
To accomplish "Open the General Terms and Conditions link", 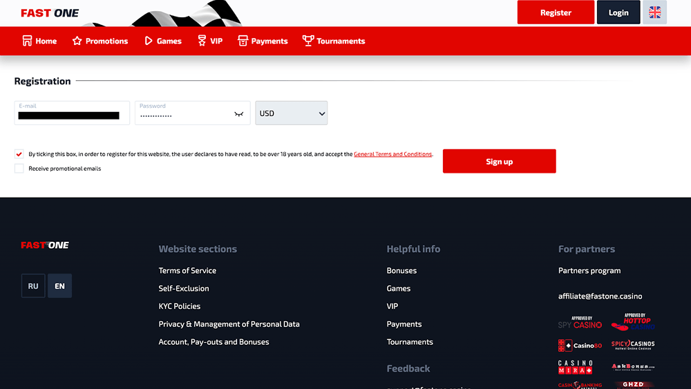I will (392, 154).
